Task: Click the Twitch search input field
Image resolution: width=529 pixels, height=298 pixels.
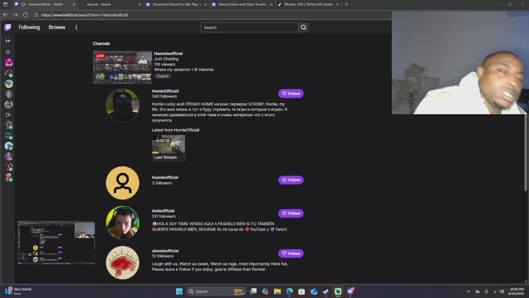Action: tap(249, 27)
